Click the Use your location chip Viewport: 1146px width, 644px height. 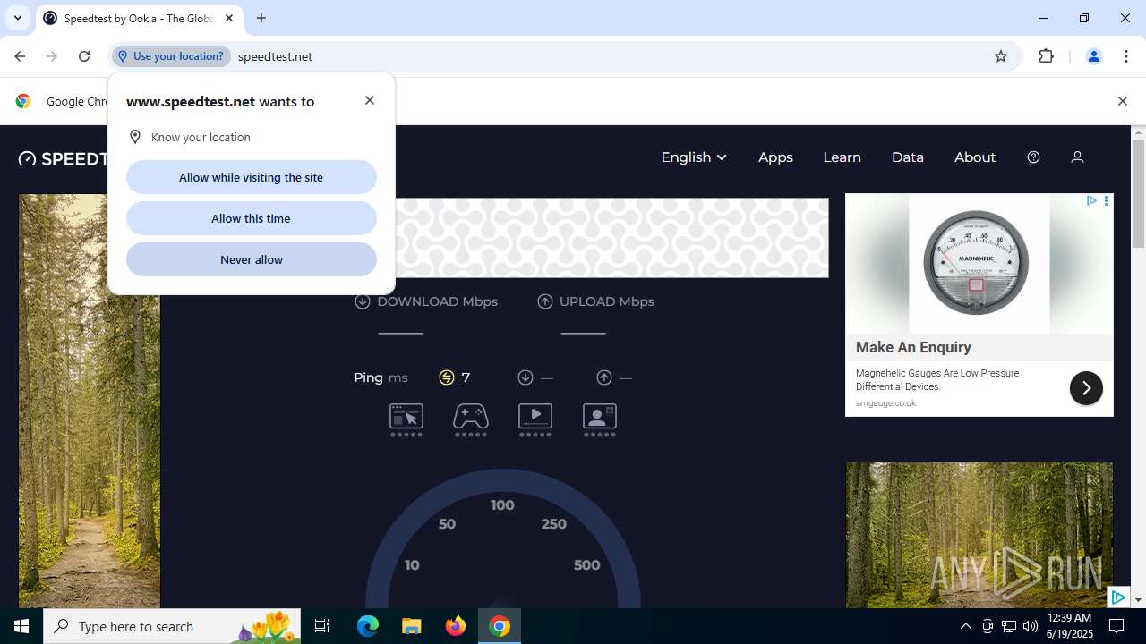[171, 56]
